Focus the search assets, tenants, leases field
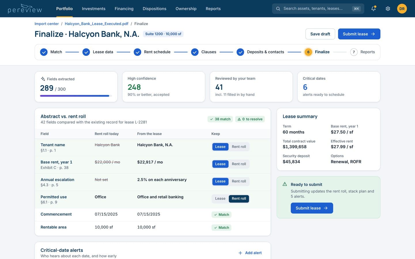 pos(318,9)
